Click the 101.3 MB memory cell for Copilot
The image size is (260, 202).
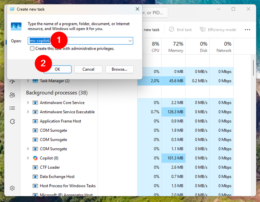click(173, 158)
